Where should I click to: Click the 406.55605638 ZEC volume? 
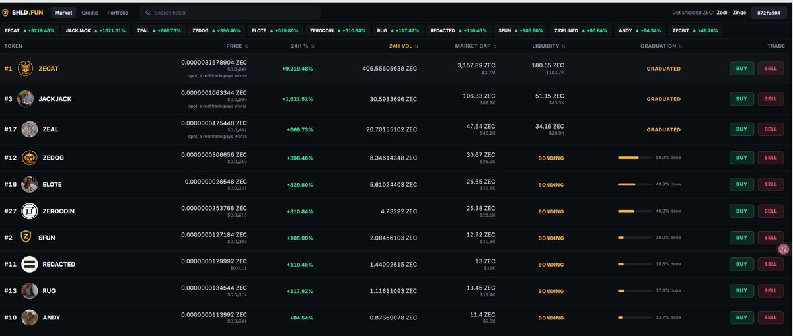[390, 69]
